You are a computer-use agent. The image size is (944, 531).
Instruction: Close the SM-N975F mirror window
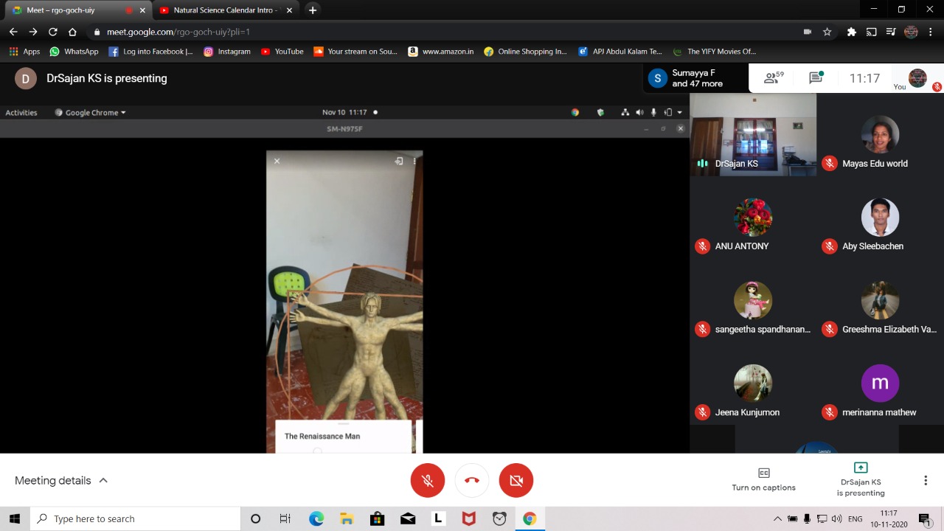[681, 128]
